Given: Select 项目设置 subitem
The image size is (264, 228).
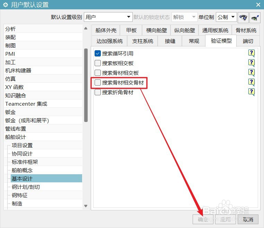Looking at the screenshot, I should point(46,145).
